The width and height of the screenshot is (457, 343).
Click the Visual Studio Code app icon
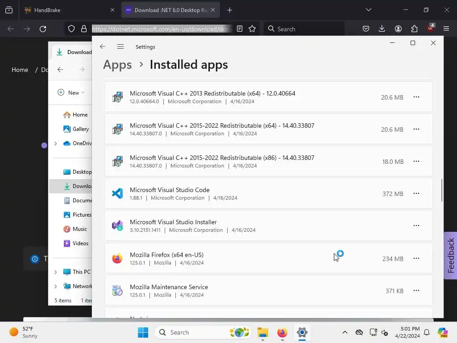[117, 193]
